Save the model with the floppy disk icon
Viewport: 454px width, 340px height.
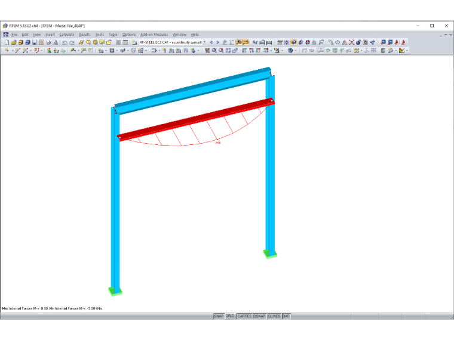pyautogui.click(x=35, y=42)
